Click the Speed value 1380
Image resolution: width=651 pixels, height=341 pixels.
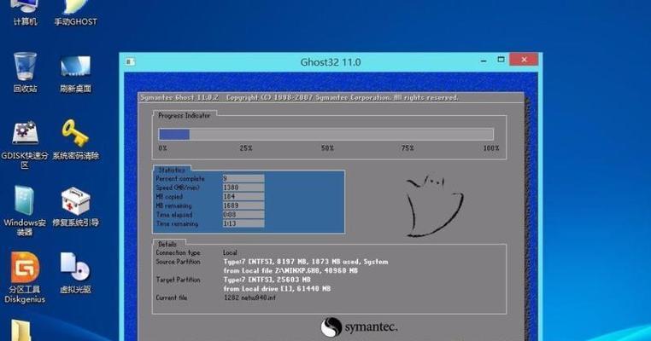coord(243,188)
